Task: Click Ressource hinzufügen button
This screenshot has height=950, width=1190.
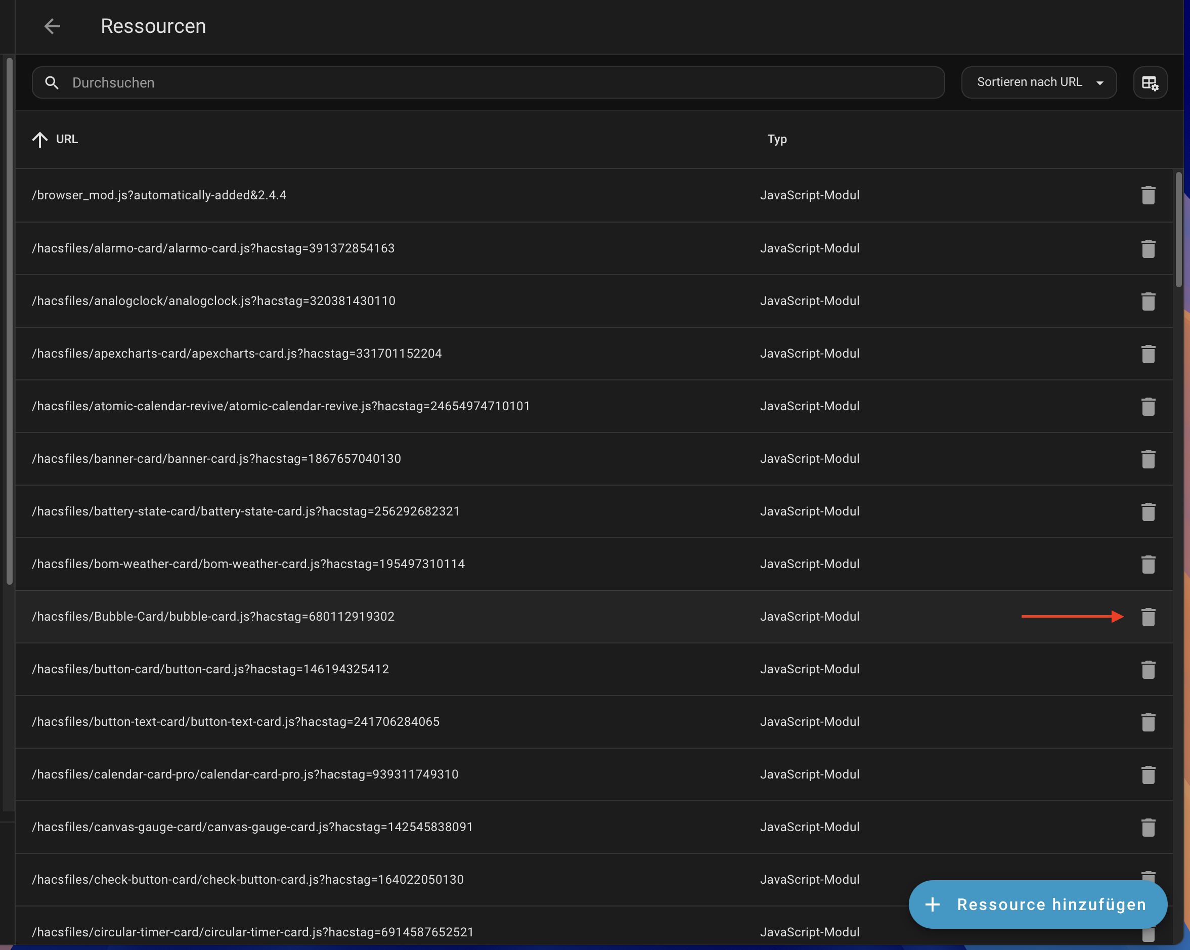Action: tap(1037, 904)
